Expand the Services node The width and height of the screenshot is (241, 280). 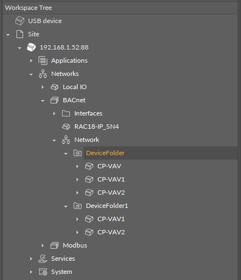coord(31,259)
